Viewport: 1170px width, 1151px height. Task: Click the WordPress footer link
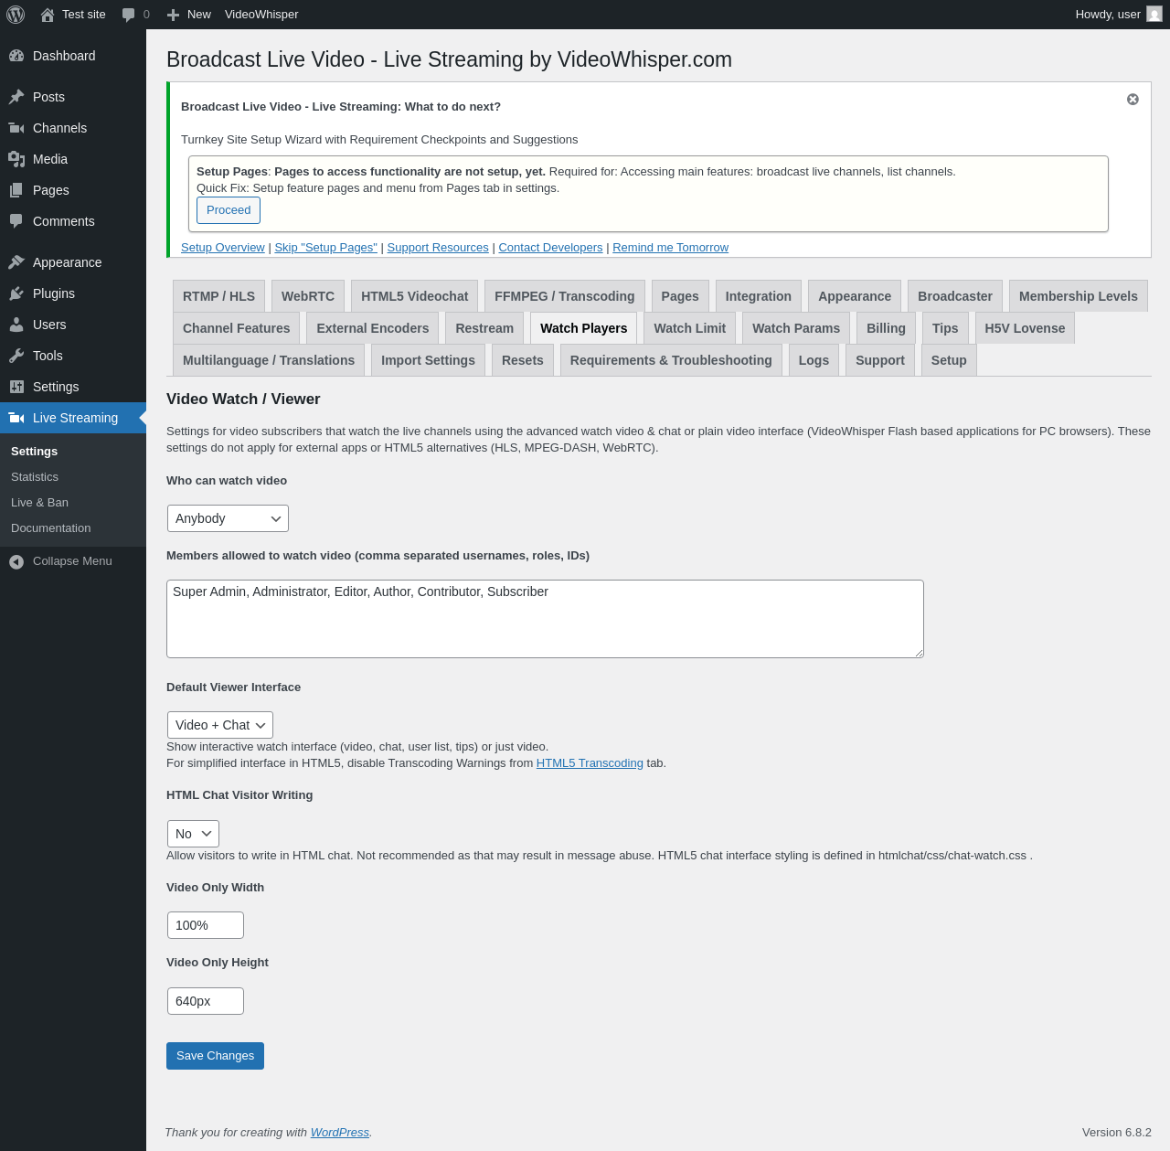point(340,1132)
